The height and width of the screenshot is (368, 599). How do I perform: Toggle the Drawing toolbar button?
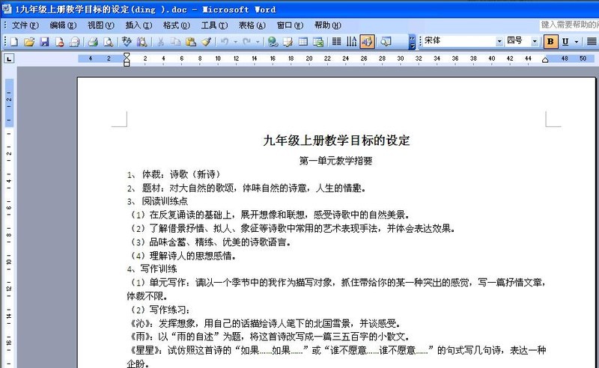tap(367, 42)
